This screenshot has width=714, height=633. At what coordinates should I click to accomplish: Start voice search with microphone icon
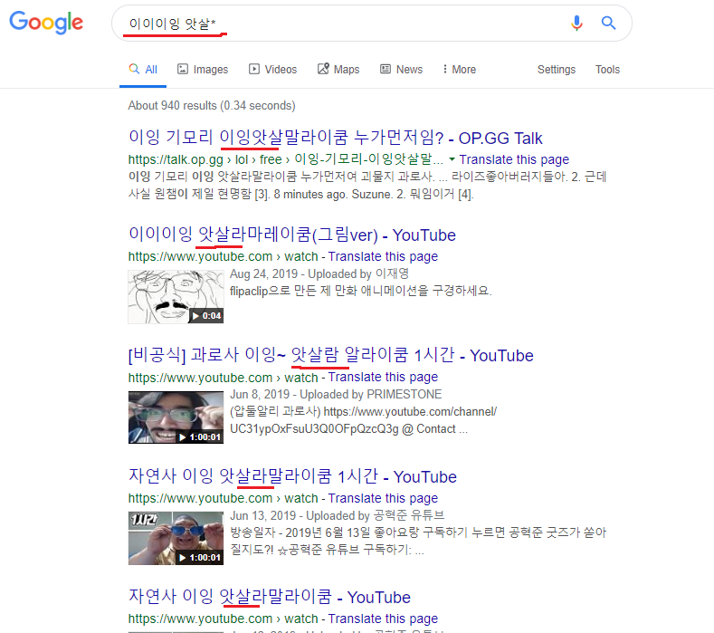(576, 23)
